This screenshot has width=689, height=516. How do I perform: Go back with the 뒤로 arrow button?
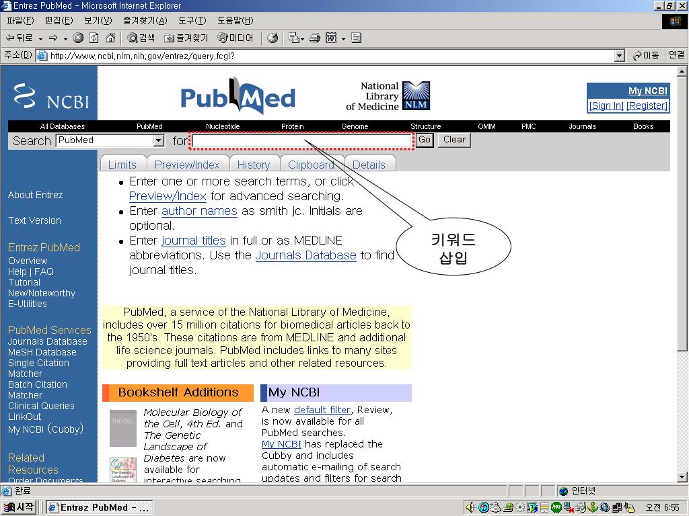(x=19, y=38)
